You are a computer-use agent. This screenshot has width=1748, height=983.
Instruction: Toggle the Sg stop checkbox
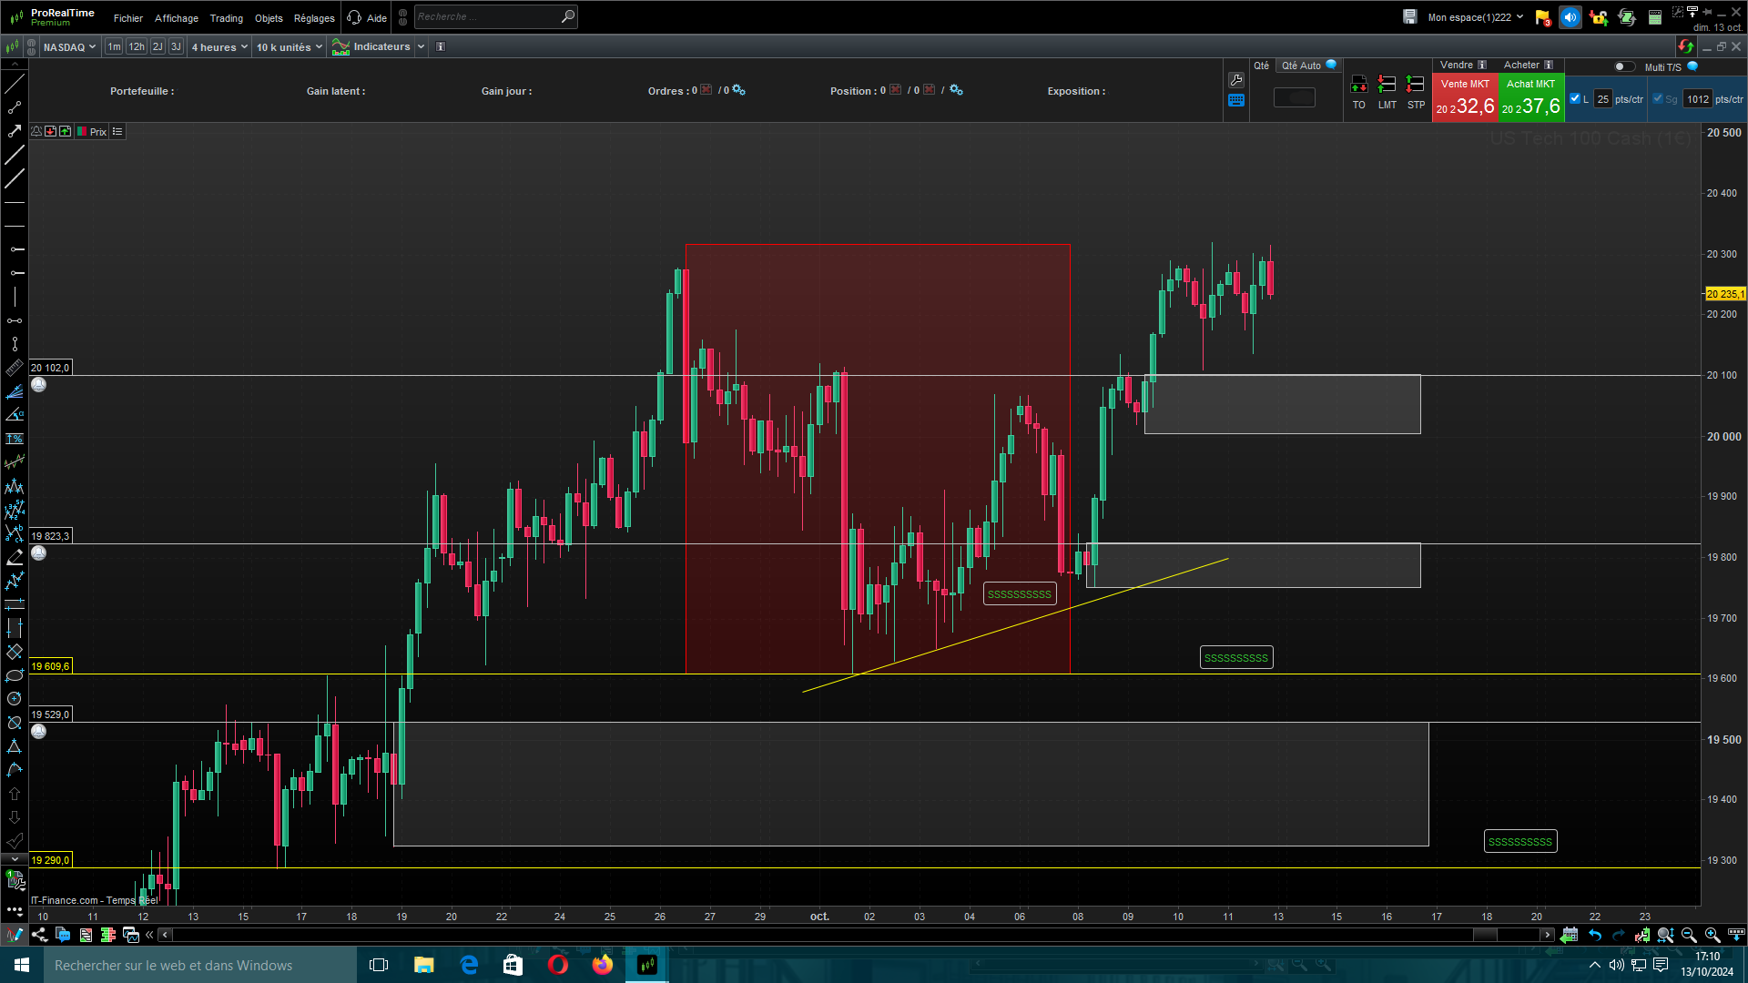(1658, 98)
